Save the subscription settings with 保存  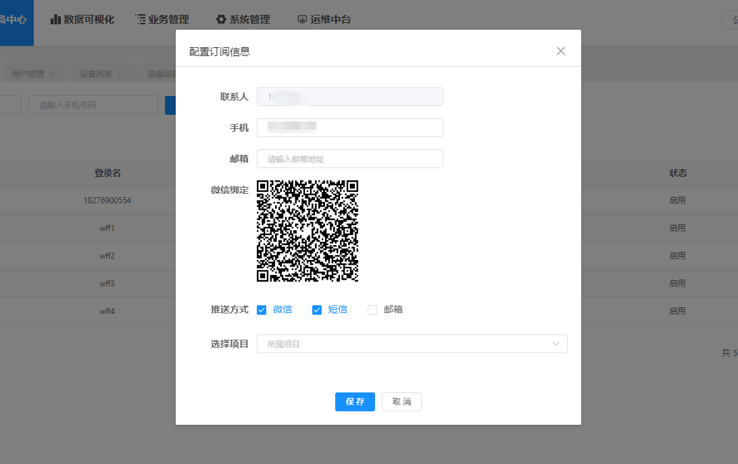coord(355,402)
